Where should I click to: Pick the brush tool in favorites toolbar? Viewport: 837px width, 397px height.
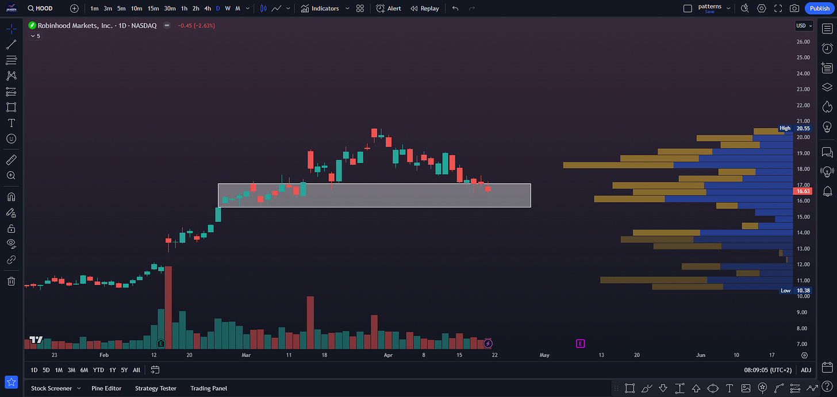[x=647, y=388]
